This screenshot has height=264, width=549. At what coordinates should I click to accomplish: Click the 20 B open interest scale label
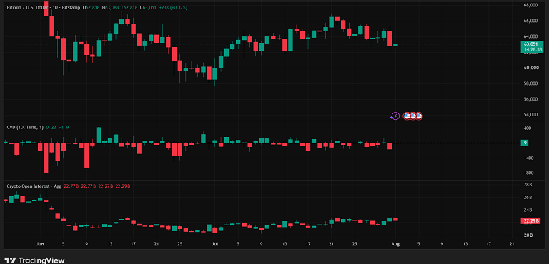coord(528,235)
